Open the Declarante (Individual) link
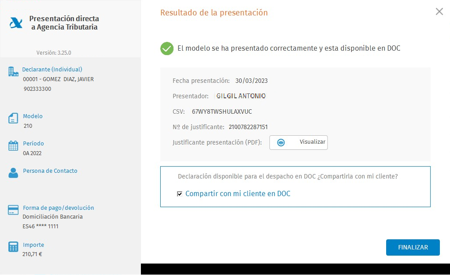This screenshot has width=450, height=275. click(52, 69)
